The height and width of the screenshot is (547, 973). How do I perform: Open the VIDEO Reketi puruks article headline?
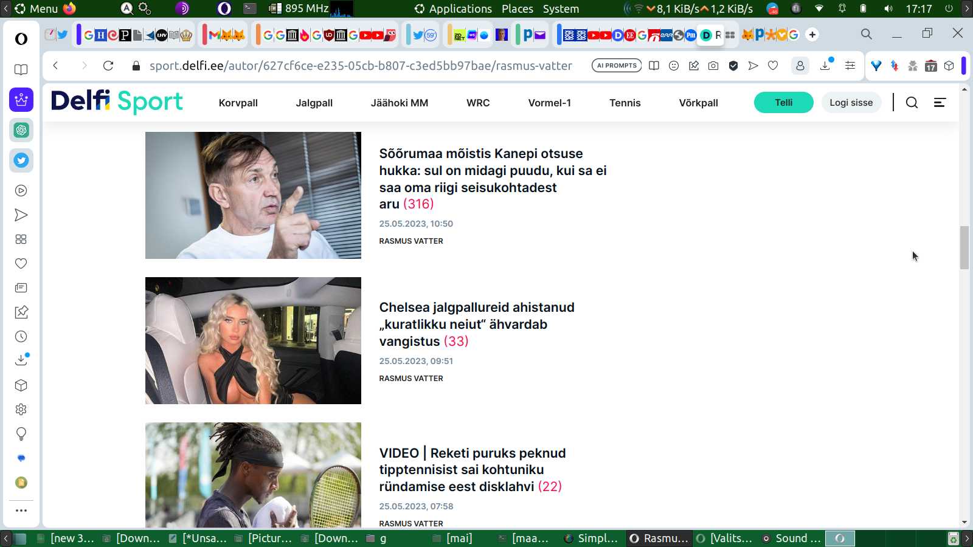click(x=473, y=470)
